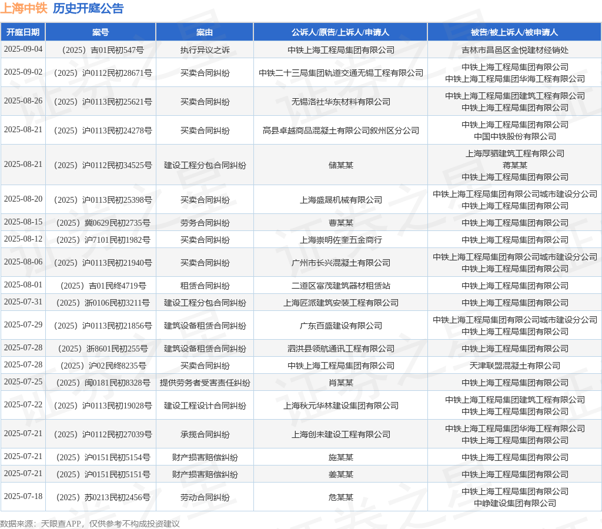Click the 公诉人/原告/上诉人/申请人 column header
The height and width of the screenshot is (529, 602).
coord(340,32)
